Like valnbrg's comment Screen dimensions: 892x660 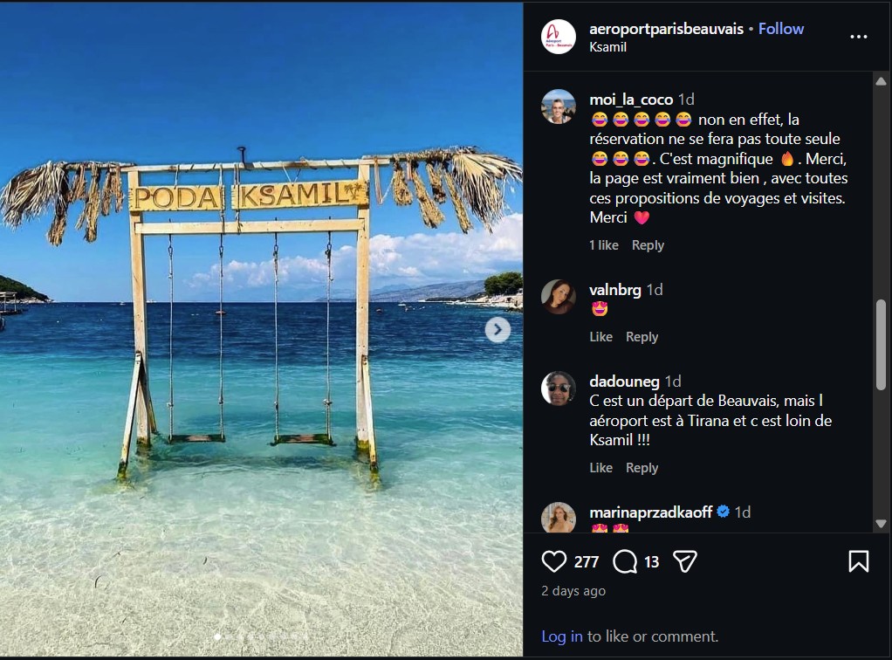600,337
